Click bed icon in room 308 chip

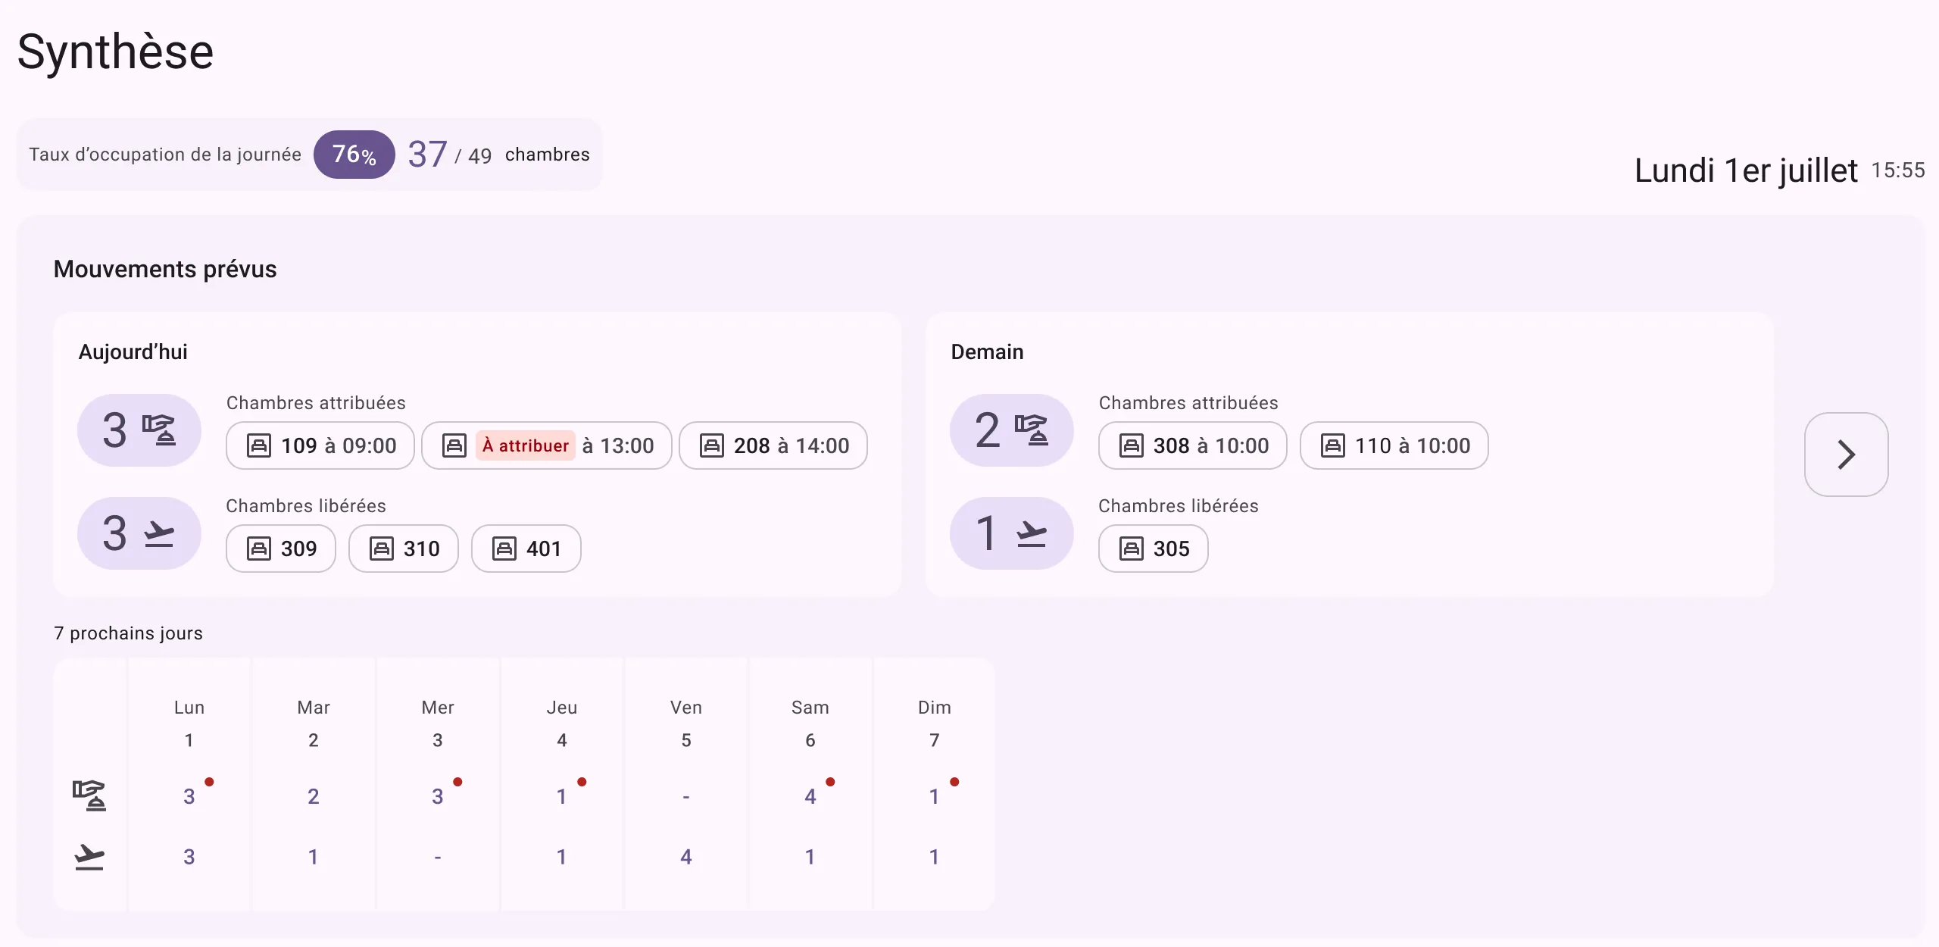(x=1132, y=445)
